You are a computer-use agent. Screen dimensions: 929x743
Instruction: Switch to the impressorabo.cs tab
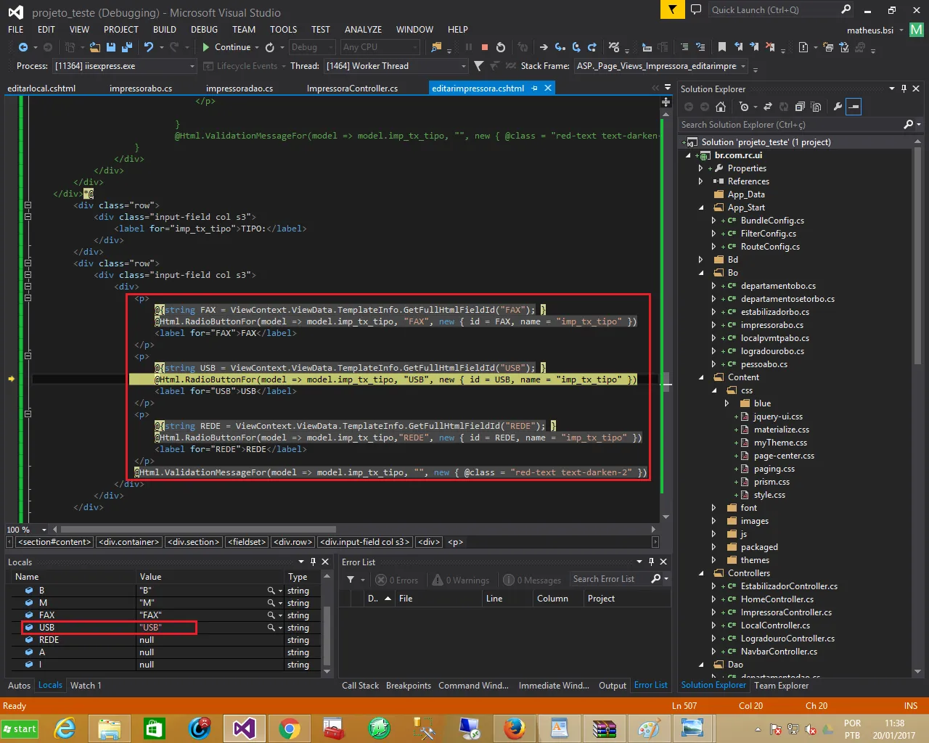pos(141,89)
